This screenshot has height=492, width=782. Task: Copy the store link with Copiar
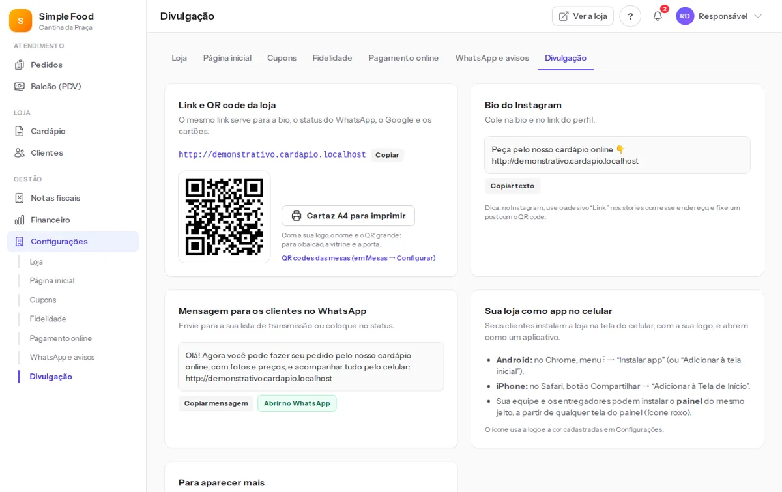coord(387,155)
